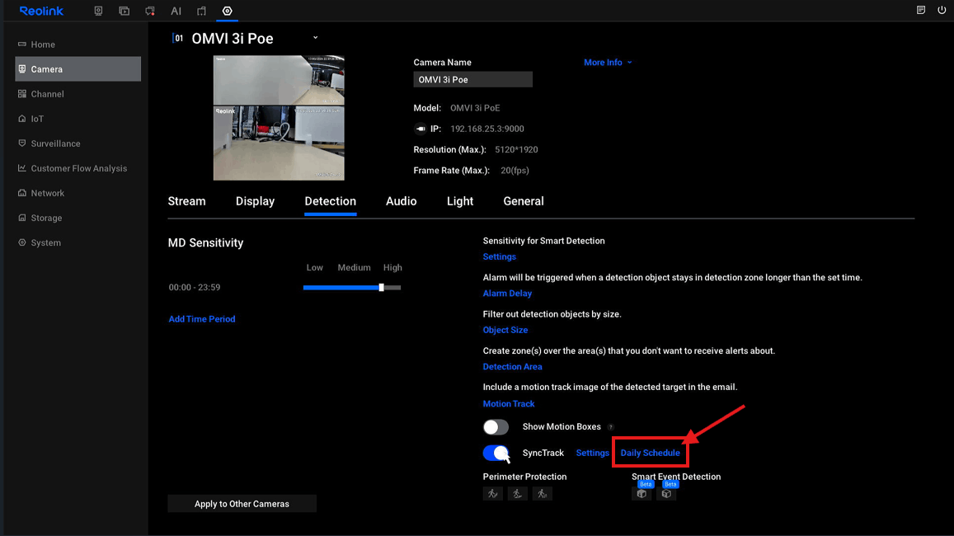This screenshot has width=954, height=536.
Task: Go to Home in sidebar
Action: [78, 45]
